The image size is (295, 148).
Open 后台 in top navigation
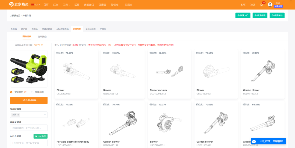(x=56, y=5)
